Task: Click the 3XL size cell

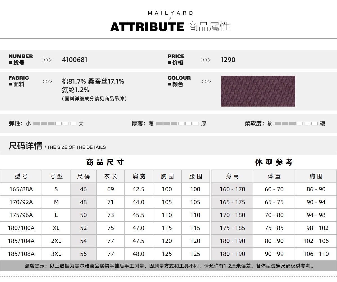Action: coord(56,254)
